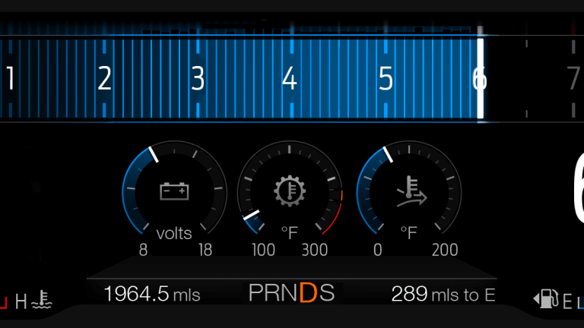This screenshot has width=584, height=328.
Task: Click tachometer number 3
Action: pos(198,78)
